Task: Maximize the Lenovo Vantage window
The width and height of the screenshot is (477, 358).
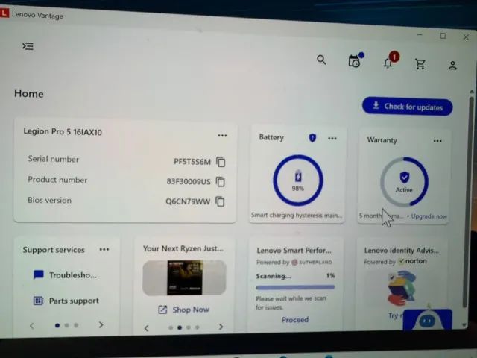Action: 443,36
